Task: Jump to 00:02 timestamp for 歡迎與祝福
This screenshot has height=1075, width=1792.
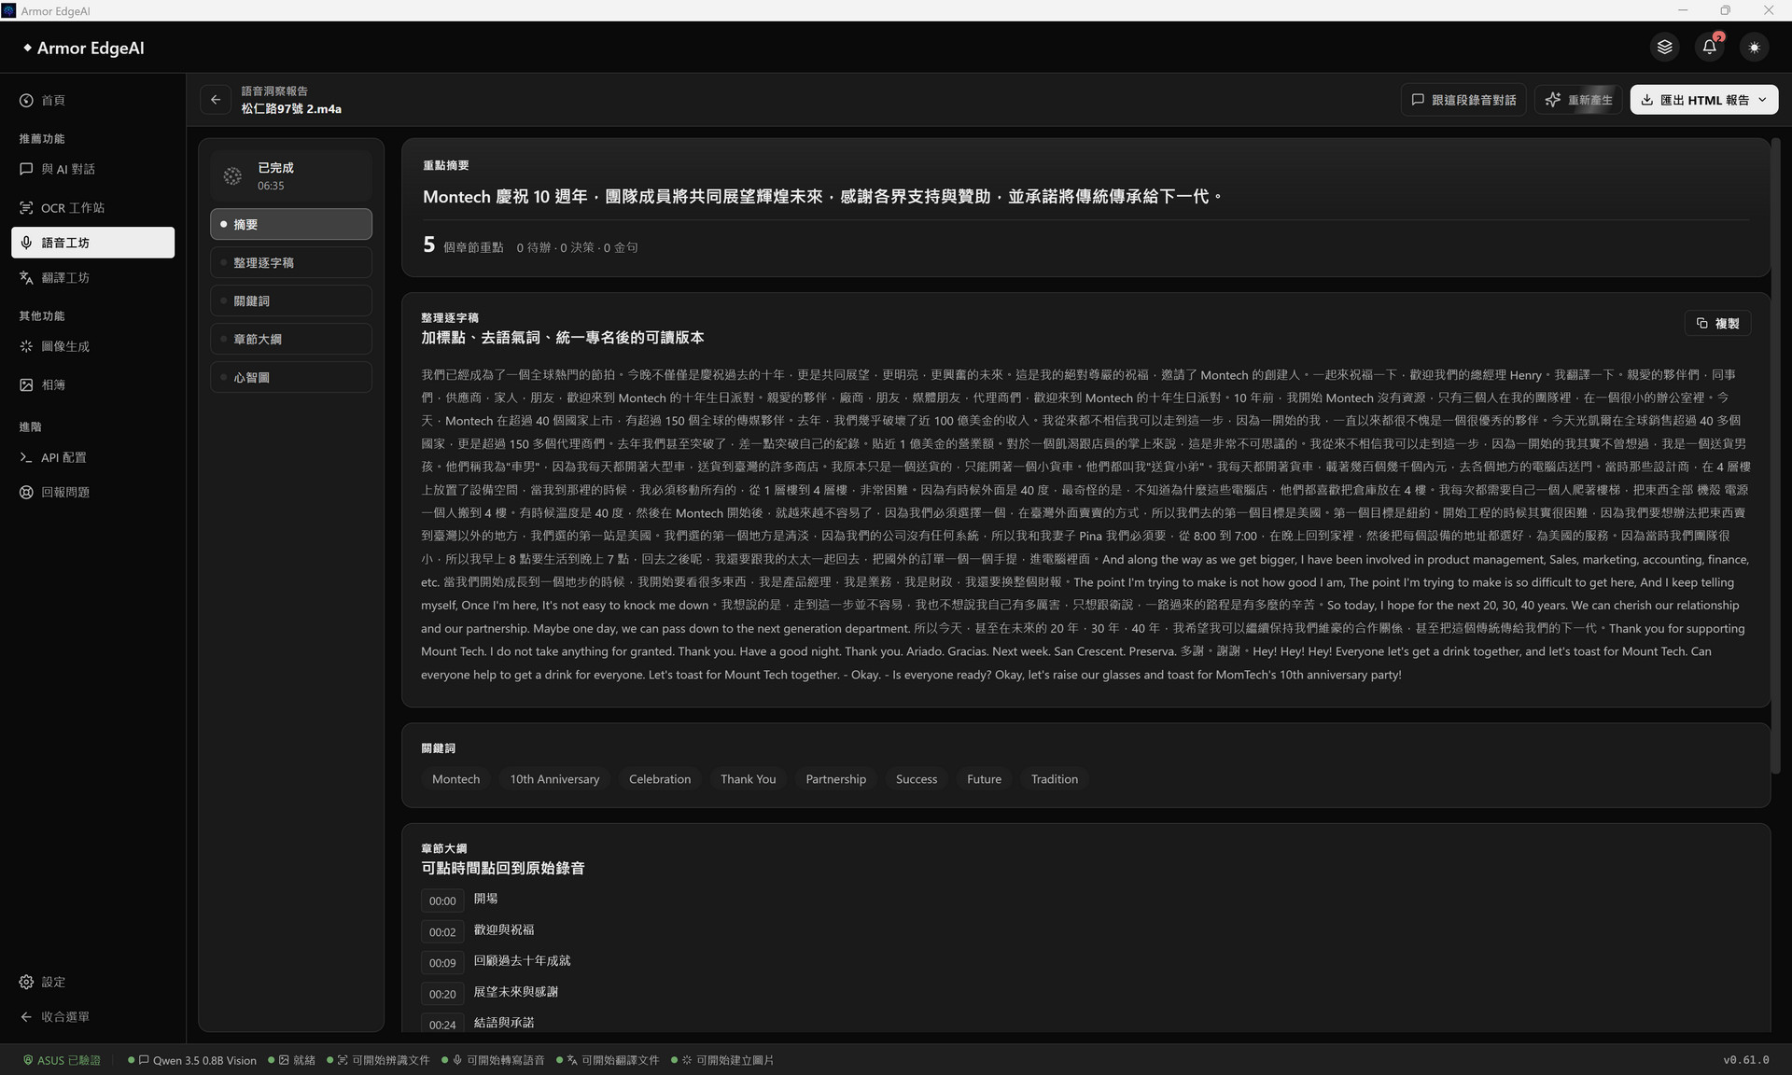Action: 442,932
